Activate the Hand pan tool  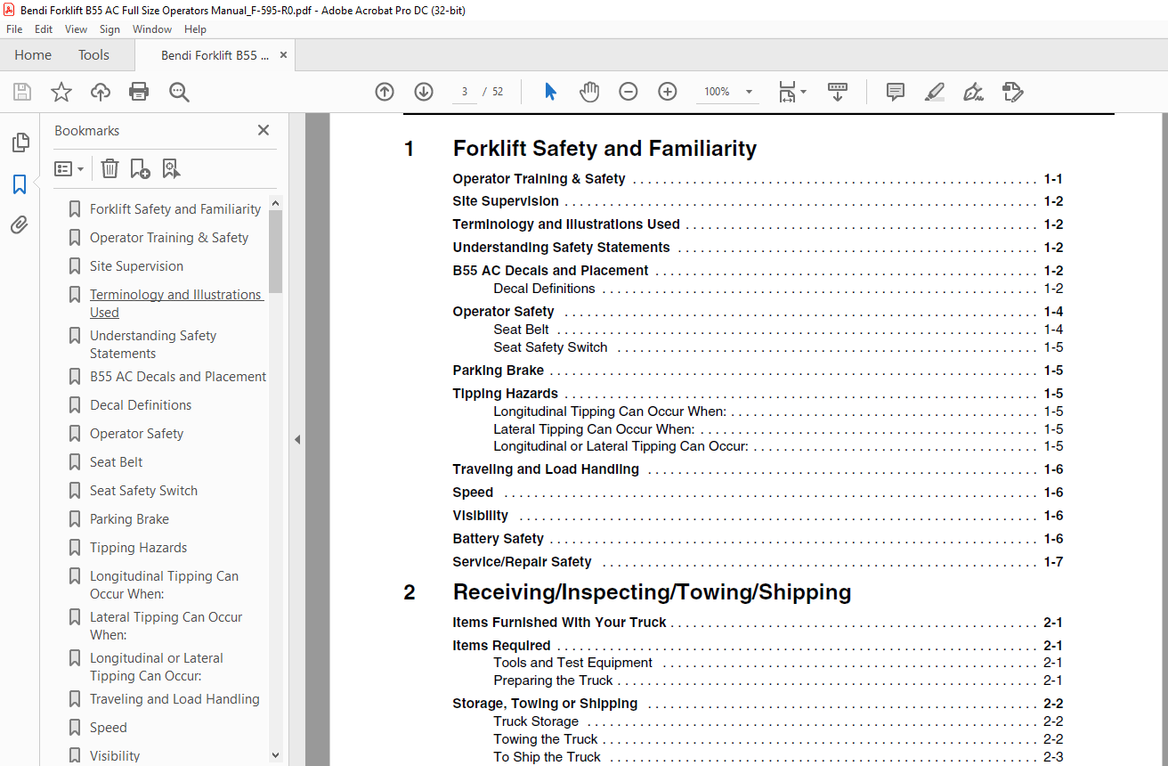(x=589, y=92)
